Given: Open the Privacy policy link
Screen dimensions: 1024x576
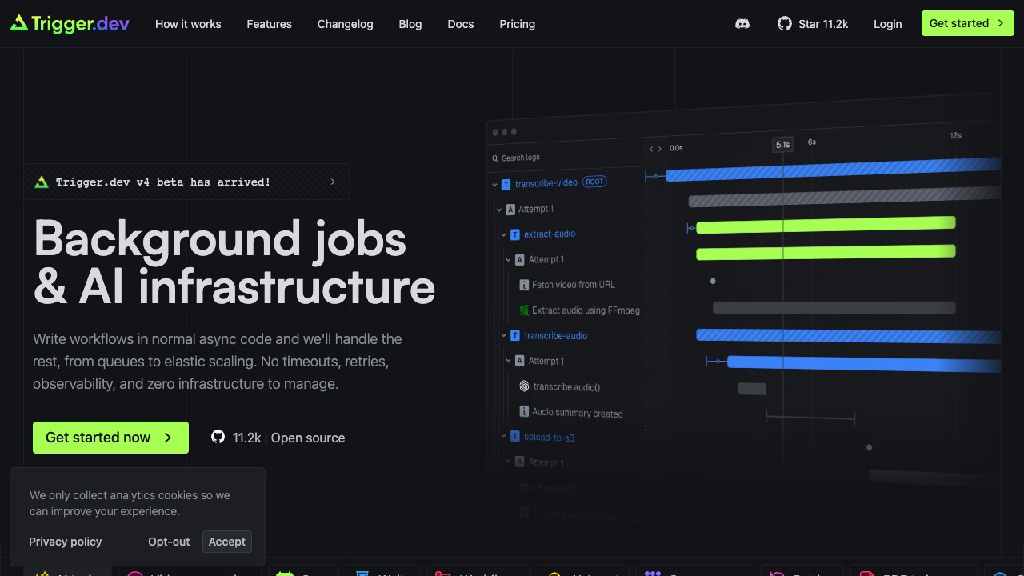Looking at the screenshot, I should pyautogui.click(x=66, y=542).
